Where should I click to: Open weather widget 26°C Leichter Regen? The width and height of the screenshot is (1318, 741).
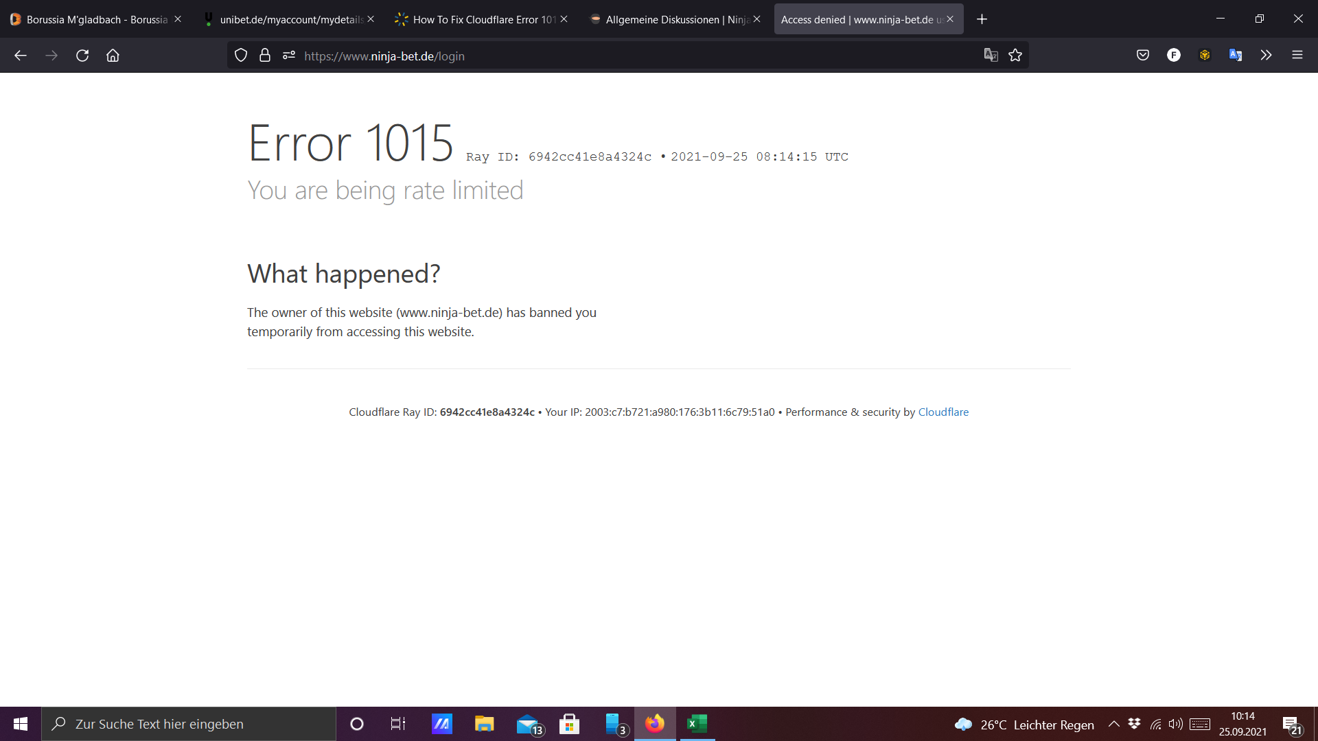pos(1024,725)
